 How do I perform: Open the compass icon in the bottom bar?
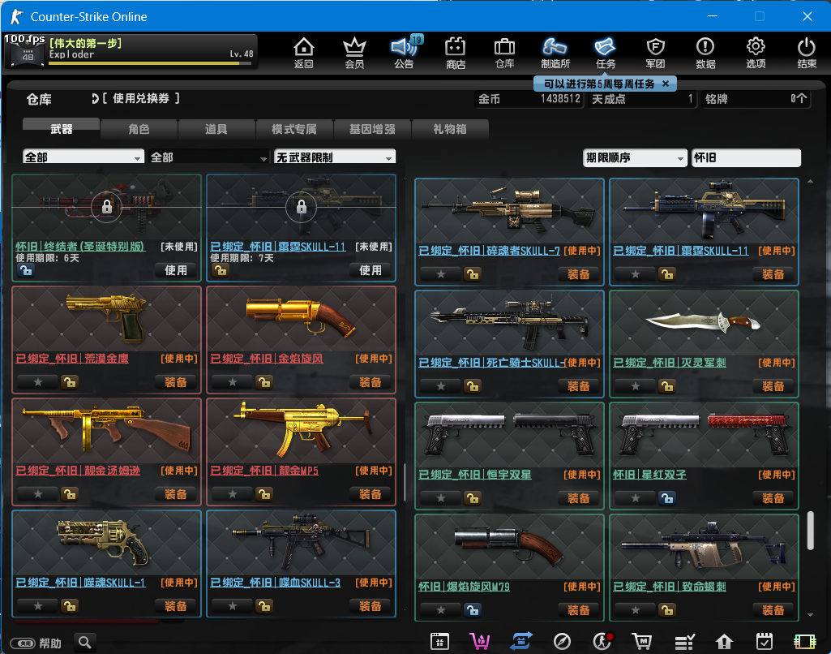pyautogui.click(x=562, y=642)
